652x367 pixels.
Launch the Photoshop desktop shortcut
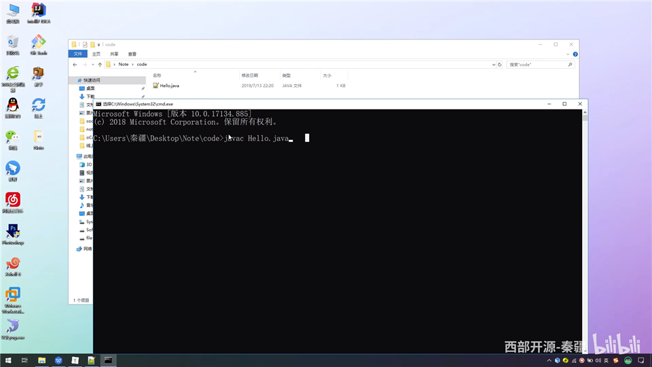coord(13,234)
